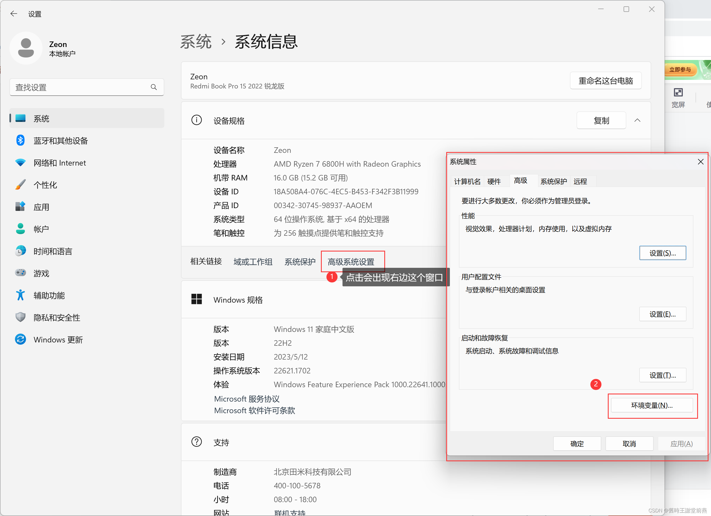Screen dimensions: 711x516
Task: Click the performance 设置(S)... button
Action: (x=662, y=253)
